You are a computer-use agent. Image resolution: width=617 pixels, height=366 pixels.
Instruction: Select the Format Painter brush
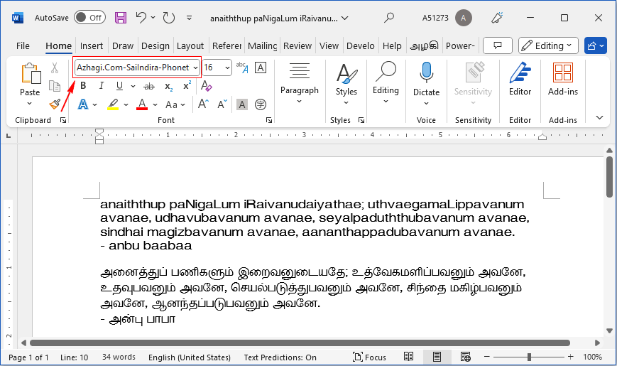click(55, 104)
